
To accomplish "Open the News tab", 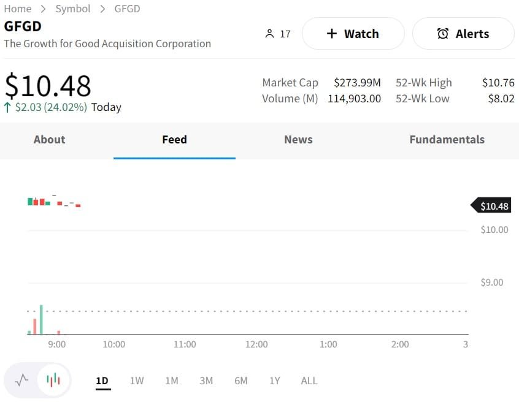I will point(298,140).
